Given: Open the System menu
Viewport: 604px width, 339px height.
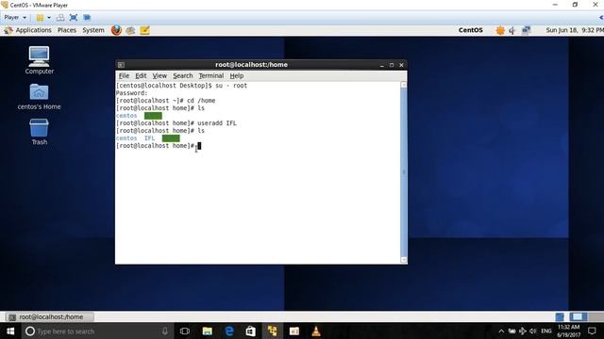Looking at the screenshot, I should (x=93, y=30).
